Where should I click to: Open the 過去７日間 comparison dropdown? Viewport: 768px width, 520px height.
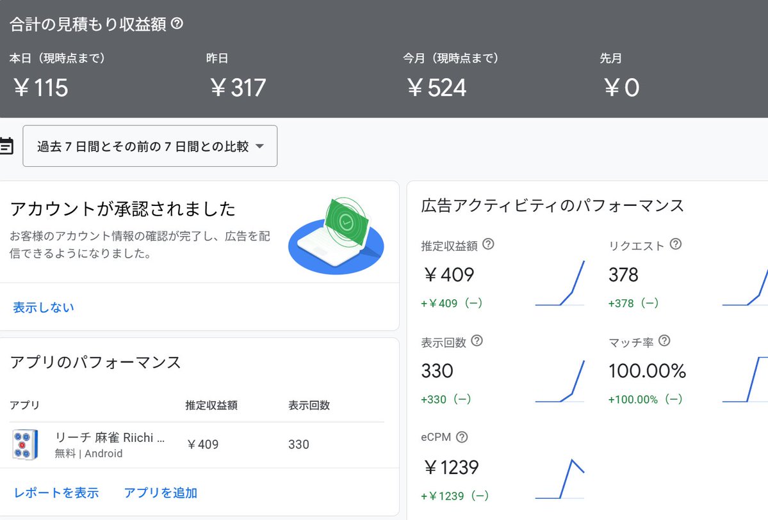click(150, 146)
